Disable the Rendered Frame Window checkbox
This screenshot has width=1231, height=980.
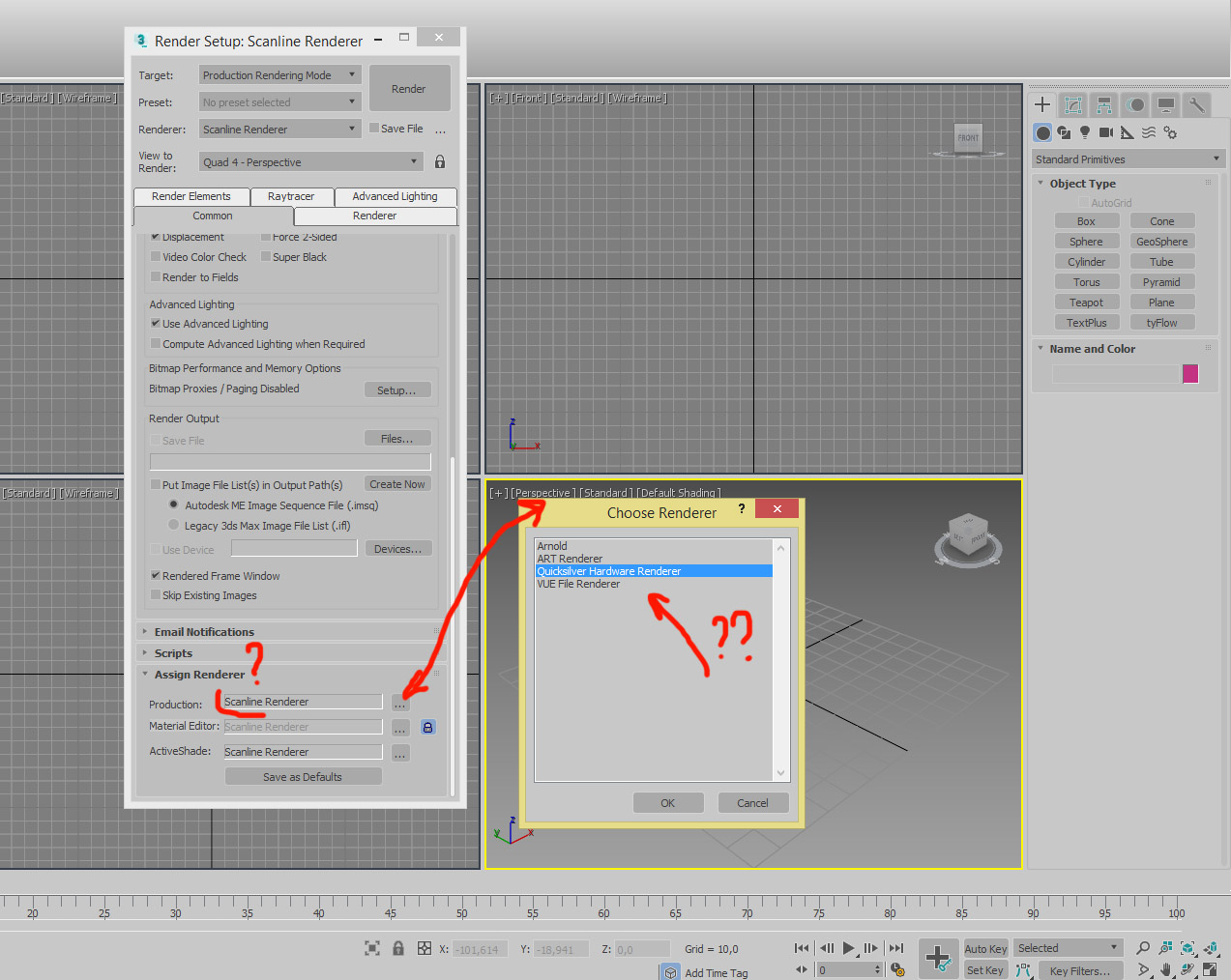tap(156, 576)
